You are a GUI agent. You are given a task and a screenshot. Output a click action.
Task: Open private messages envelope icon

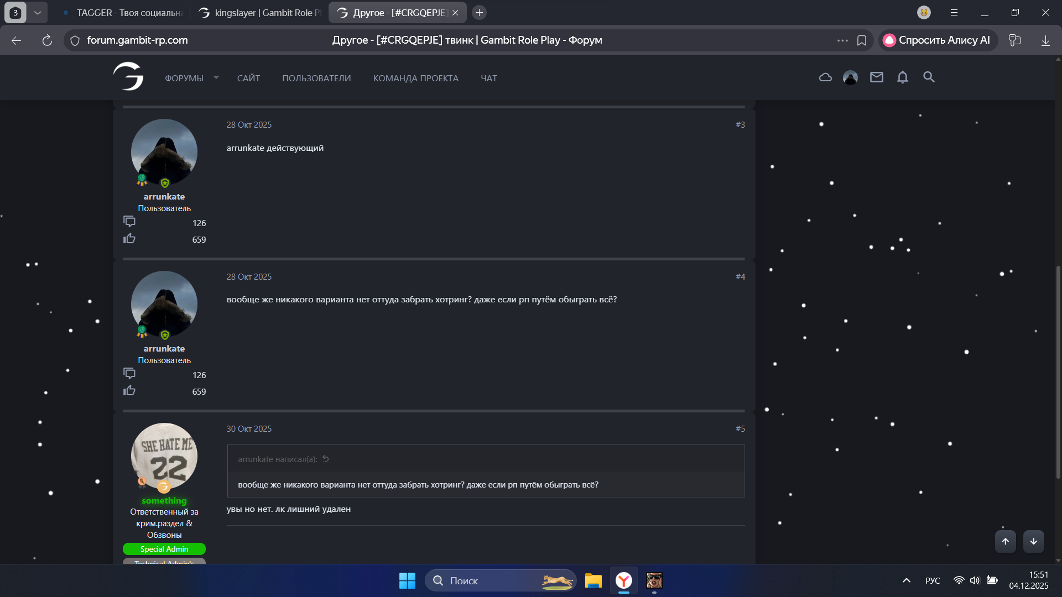876,77
